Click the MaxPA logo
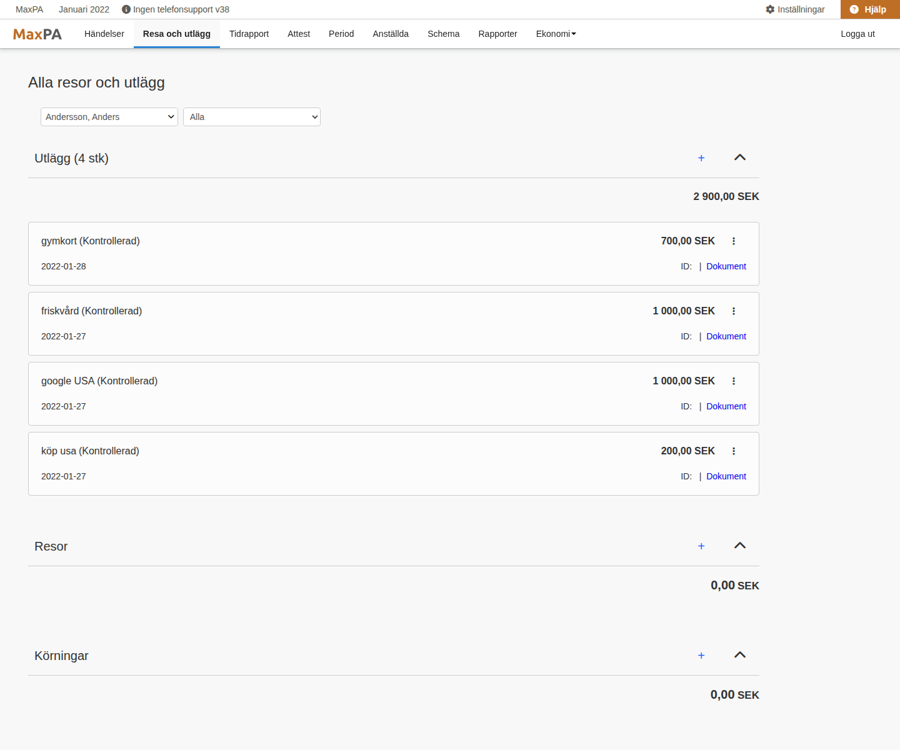The width and height of the screenshot is (900, 750). point(37,34)
